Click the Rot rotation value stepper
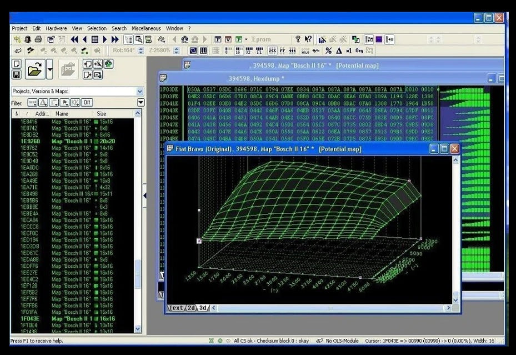The height and width of the screenshot is (355, 516). 141,51
